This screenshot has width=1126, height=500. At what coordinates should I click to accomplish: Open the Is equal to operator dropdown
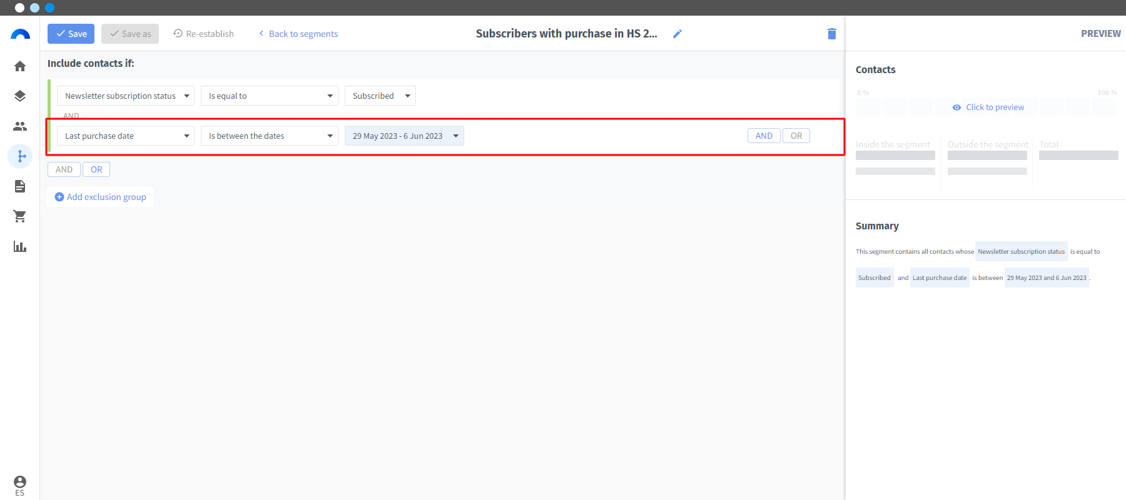(270, 96)
